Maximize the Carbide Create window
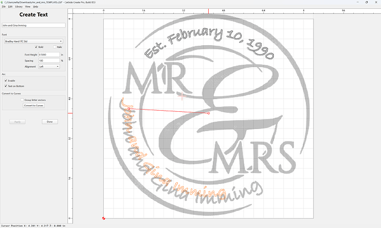Image resolution: width=381 pixels, height=228 pixels. [367, 2]
